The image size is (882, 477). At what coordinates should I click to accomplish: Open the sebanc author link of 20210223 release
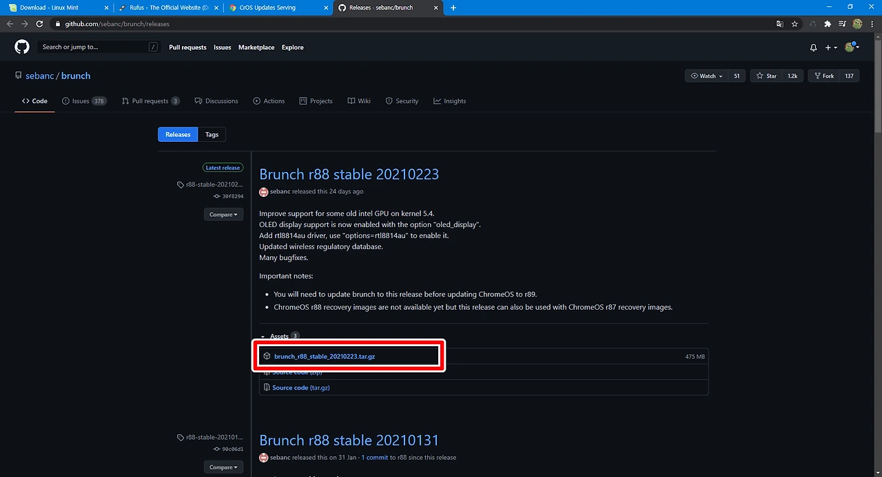(280, 191)
